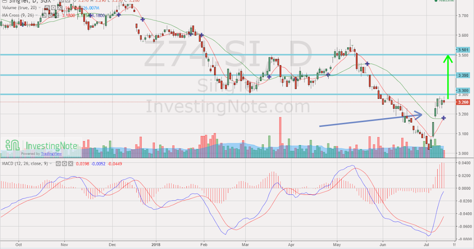Open Volume indicator settings gear icon
Viewport: 474px width, 249px height.
click(53, 8)
